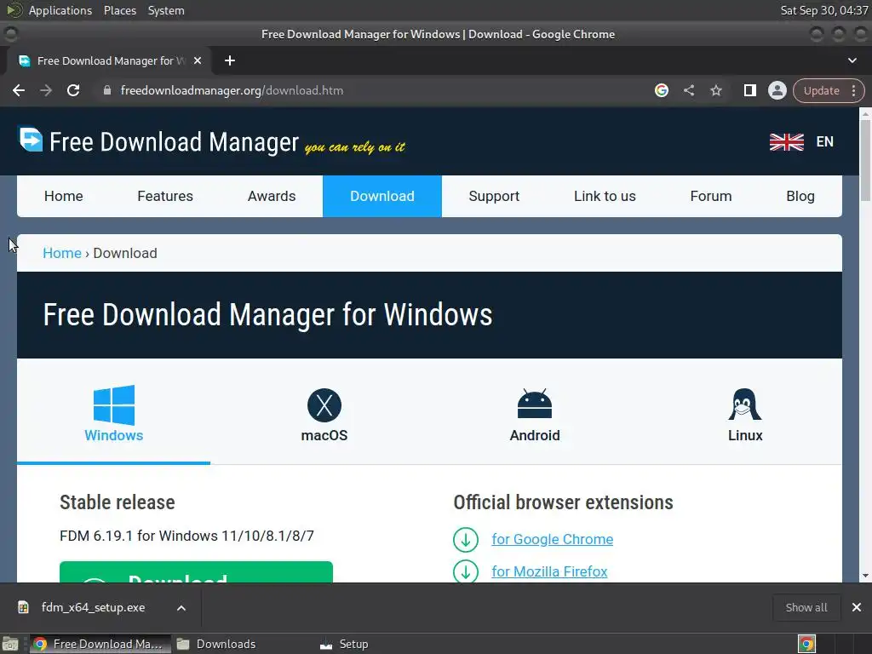
Task: Click the browser back arrow
Action: [x=19, y=90]
